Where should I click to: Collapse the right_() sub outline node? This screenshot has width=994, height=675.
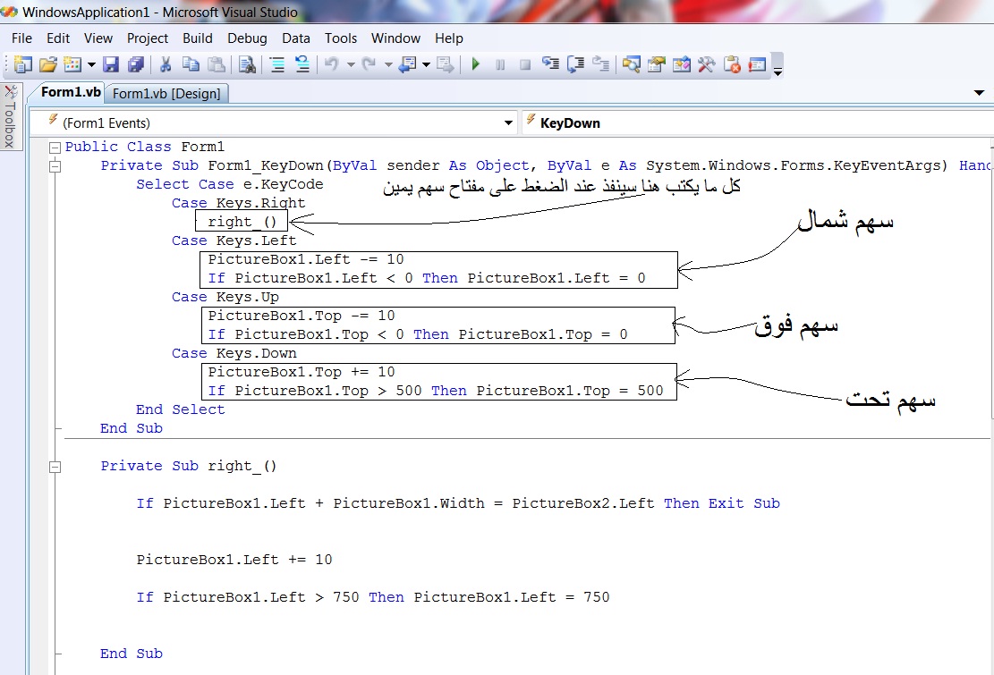[55, 467]
